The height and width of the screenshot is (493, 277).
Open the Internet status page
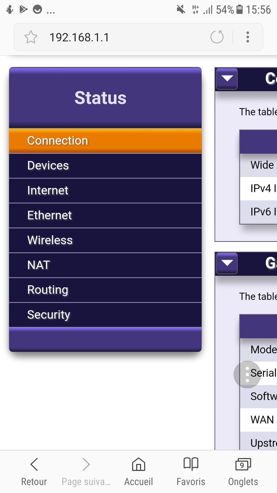[x=105, y=191]
